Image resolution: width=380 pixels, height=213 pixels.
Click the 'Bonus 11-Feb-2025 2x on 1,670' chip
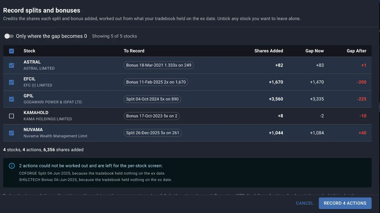pyautogui.click(x=156, y=82)
